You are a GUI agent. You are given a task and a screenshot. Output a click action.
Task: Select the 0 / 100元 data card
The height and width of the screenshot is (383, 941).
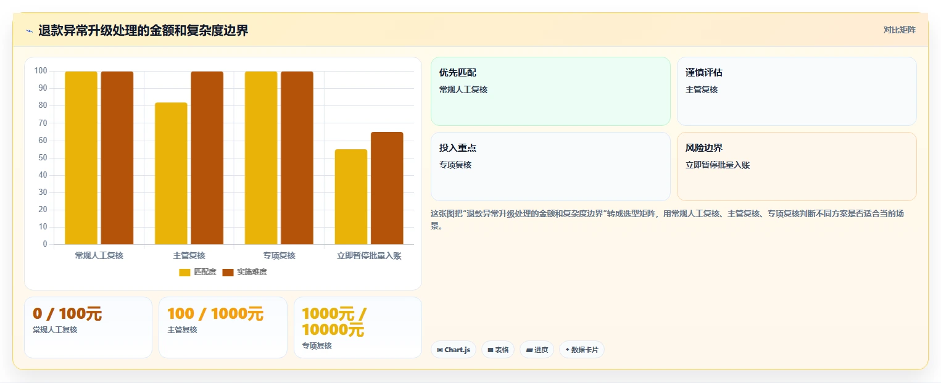(88, 327)
